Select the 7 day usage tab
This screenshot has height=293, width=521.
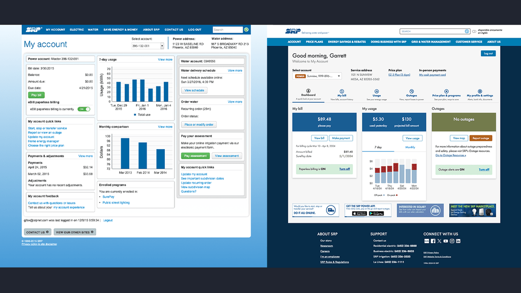[378, 147]
